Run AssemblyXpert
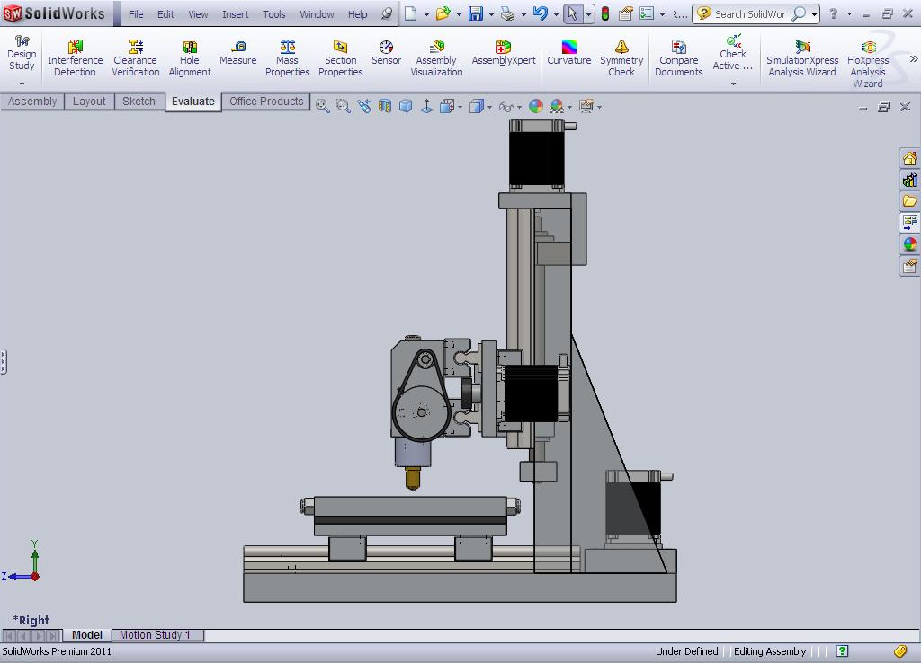 pyautogui.click(x=503, y=49)
